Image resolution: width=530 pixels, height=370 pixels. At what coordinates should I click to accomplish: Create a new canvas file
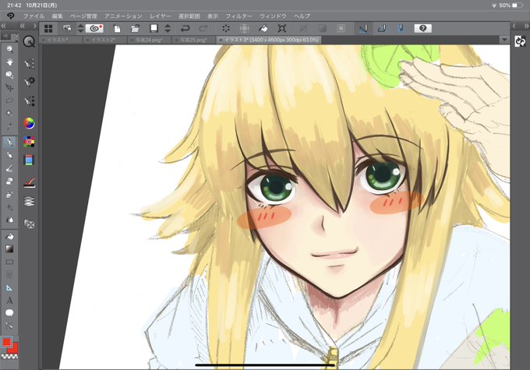pyautogui.click(x=117, y=28)
